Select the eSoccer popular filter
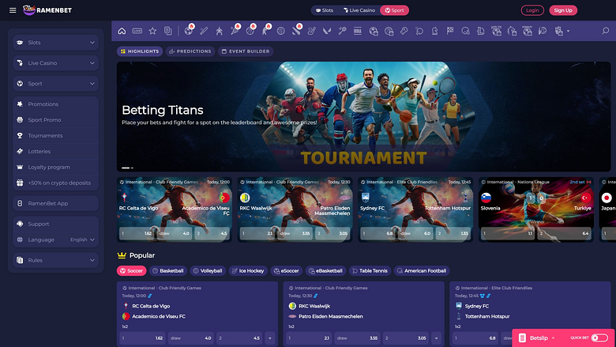Viewport: 616px width, 347px height. tap(287, 271)
